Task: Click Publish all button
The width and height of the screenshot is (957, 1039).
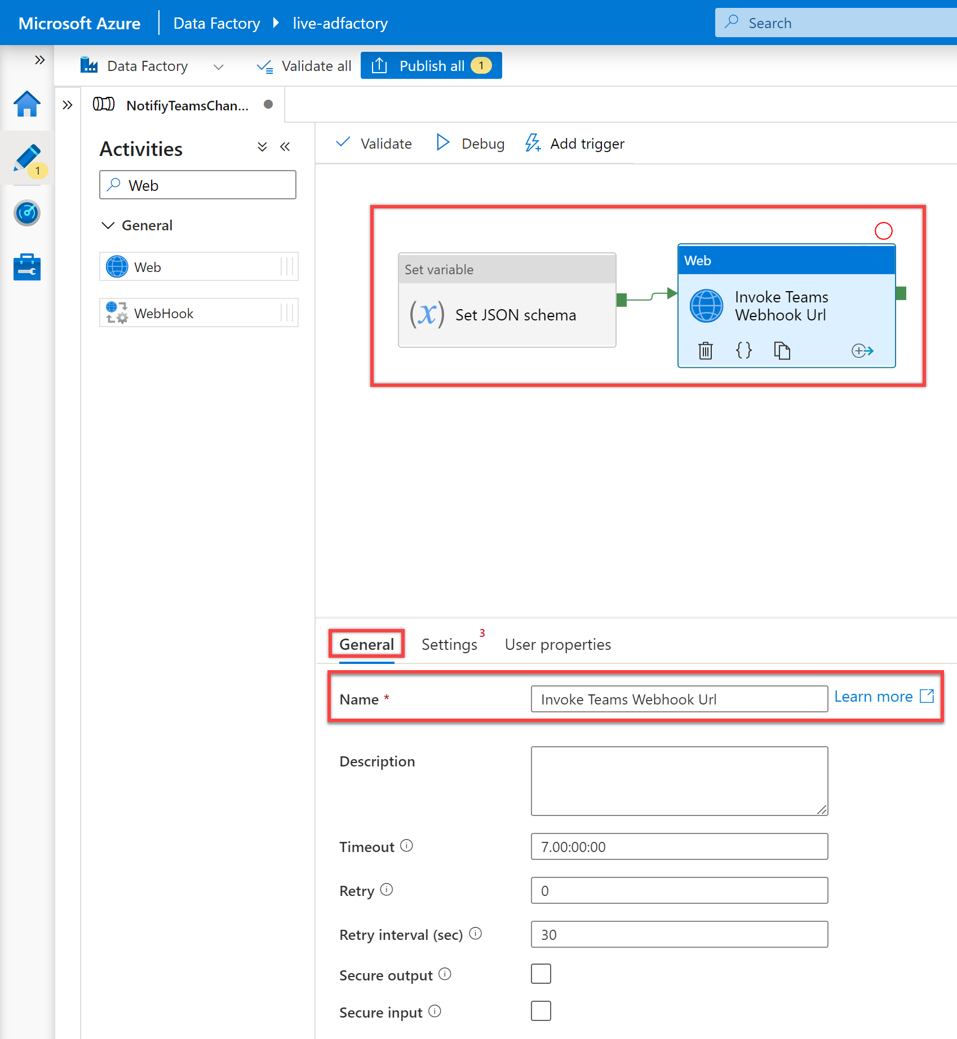Action: coord(431,66)
